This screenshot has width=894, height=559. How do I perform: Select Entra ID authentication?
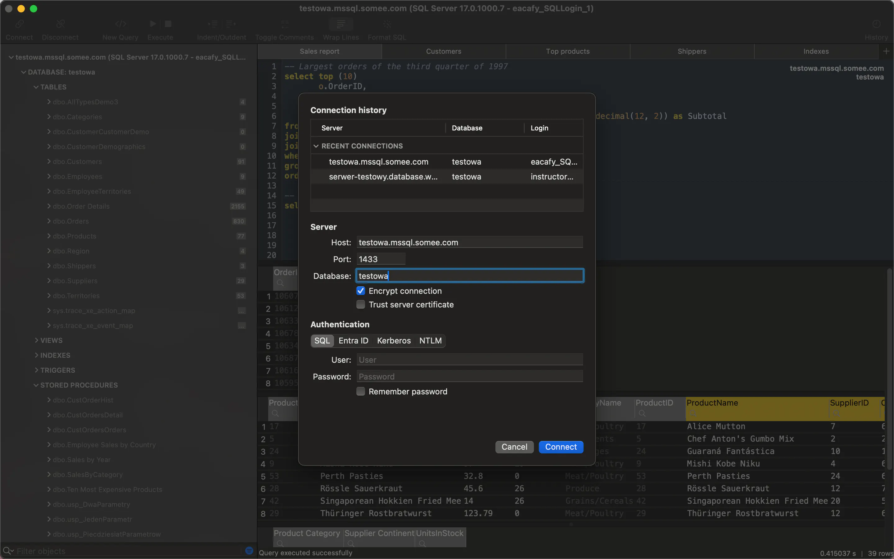353,340
